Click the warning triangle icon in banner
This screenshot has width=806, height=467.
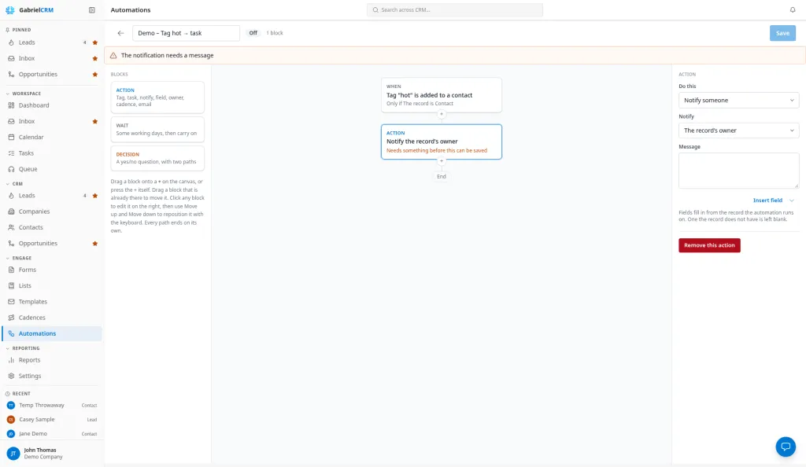tap(113, 55)
